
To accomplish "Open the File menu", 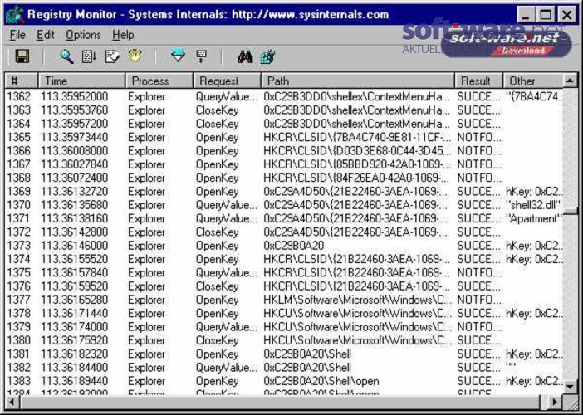I will point(17,35).
